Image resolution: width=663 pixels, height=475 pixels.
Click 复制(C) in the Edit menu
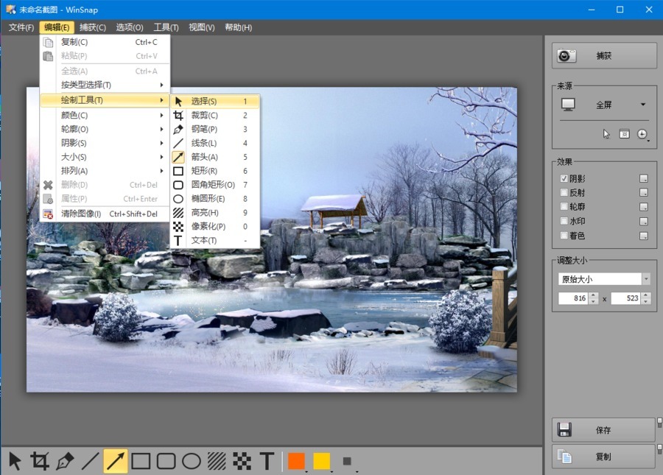pyautogui.click(x=105, y=42)
